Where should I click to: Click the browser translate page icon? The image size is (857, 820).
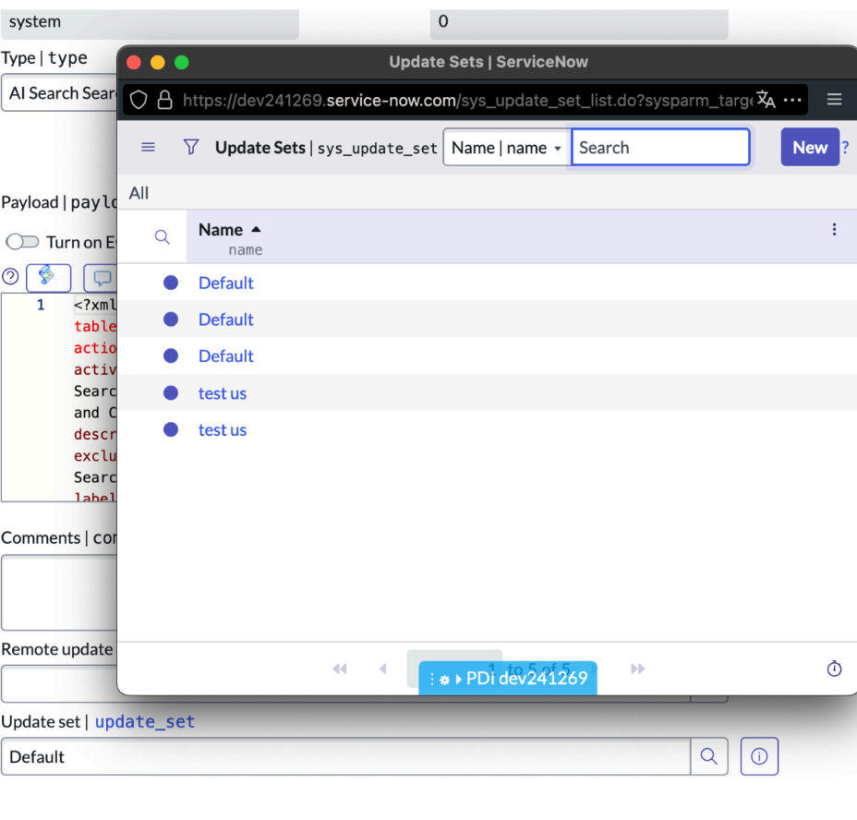766,100
